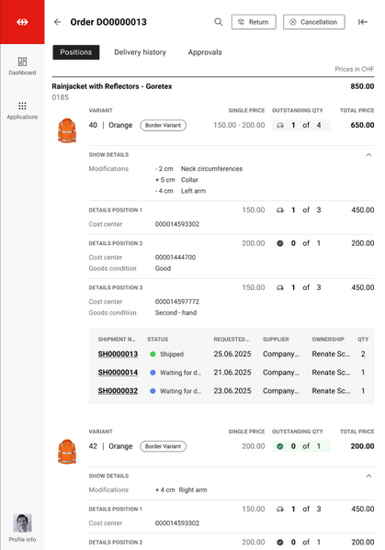The image size is (385, 550).
Task: Collapse Show Details for variant 40
Action: [368, 154]
